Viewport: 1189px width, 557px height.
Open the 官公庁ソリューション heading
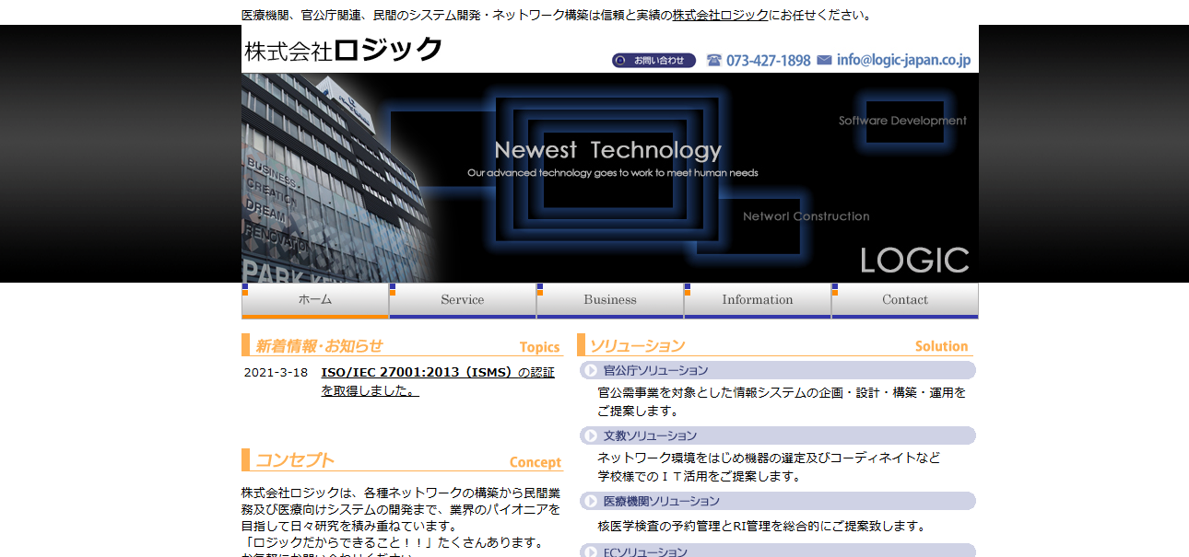778,370
